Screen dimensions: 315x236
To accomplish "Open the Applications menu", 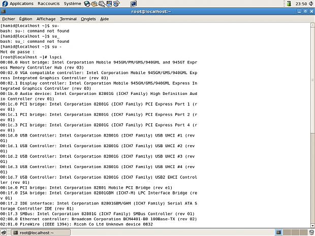I will click(x=21, y=4).
